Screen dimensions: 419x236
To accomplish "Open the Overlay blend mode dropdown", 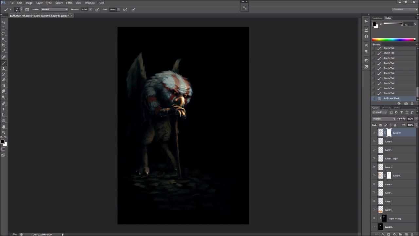I will (x=384, y=119).
